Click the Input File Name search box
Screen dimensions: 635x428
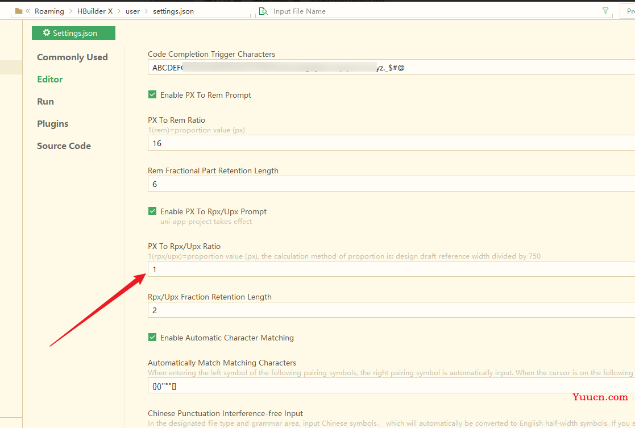pyautogui.click(x=433, y=11)
